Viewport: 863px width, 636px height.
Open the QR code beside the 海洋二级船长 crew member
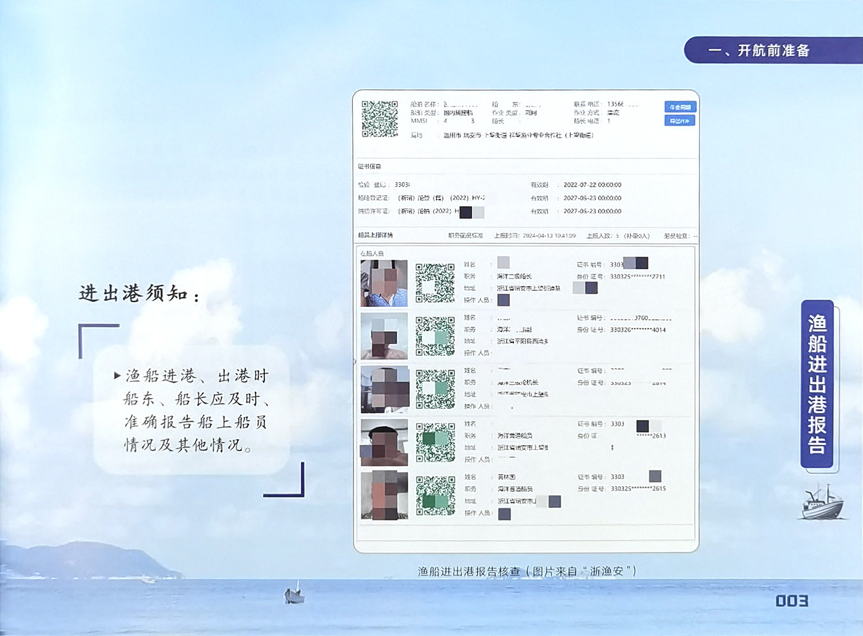(435, 283)
